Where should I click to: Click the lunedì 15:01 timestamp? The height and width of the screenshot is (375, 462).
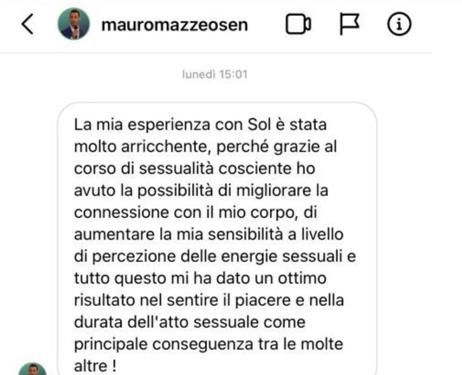tap(215, 74)
